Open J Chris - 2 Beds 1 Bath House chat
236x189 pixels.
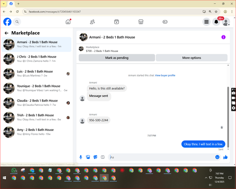pyautogui.click(x=36, y=59)
